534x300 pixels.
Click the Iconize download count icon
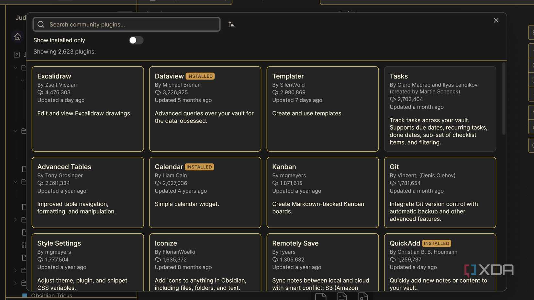tap(158, 260)
